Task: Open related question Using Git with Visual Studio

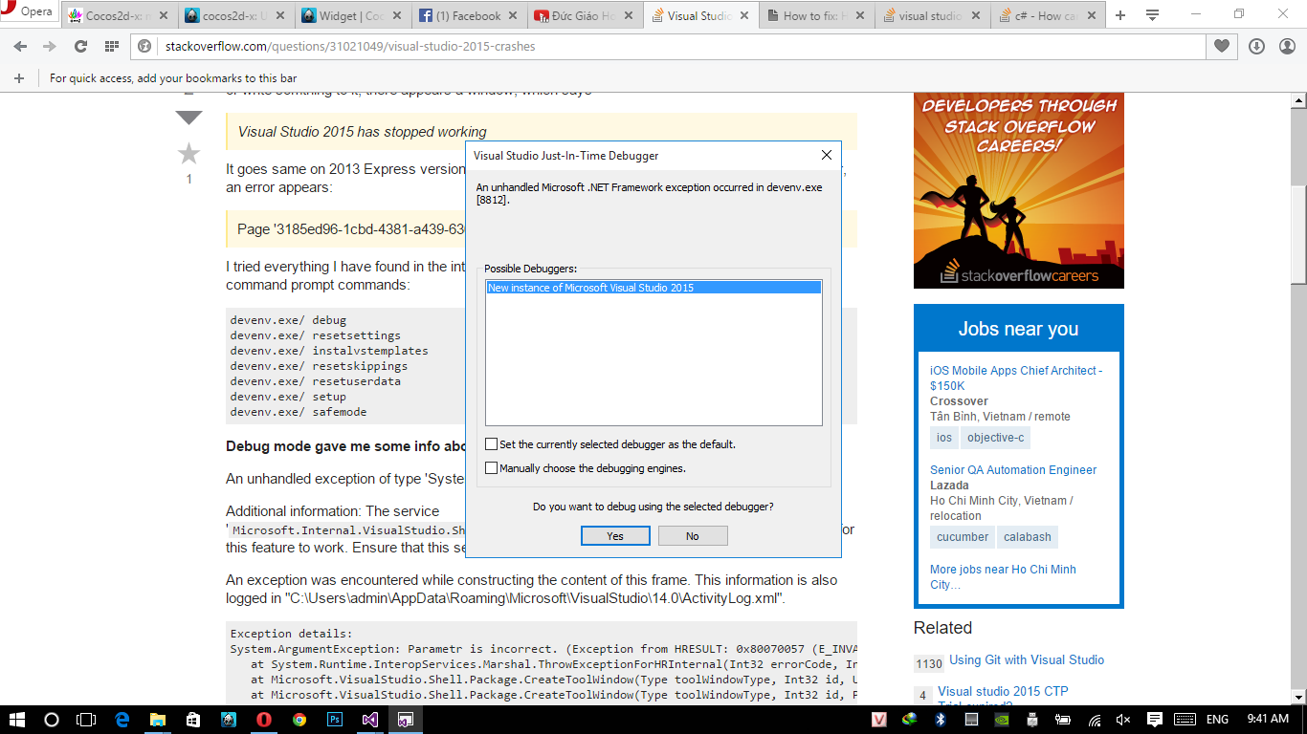Action: 1027,660
